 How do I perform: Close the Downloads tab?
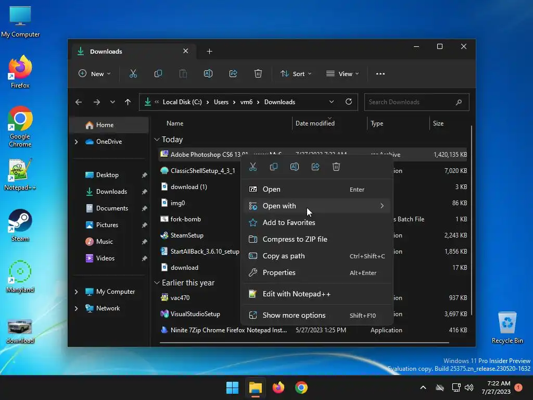pyautogui.click(x=186, y=51)
